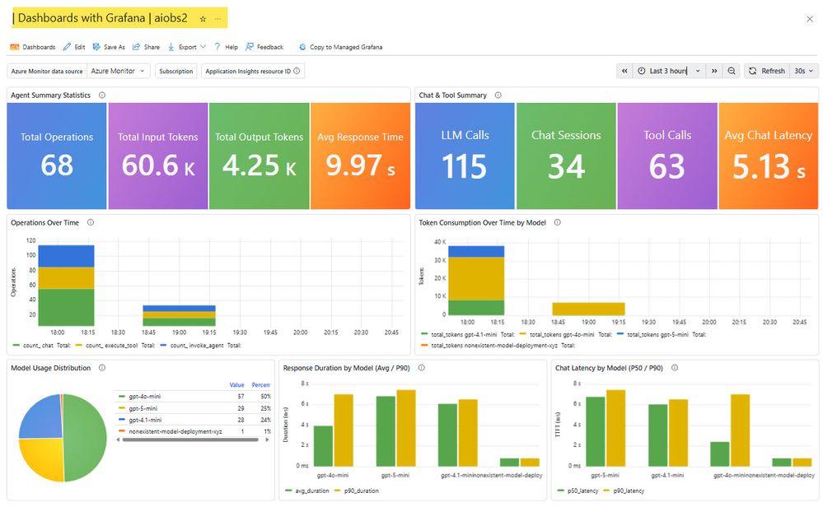Screen dimensions: 823x507
Task: Show info for Agent Summary Statistics panel
Action: pos(102,95)
